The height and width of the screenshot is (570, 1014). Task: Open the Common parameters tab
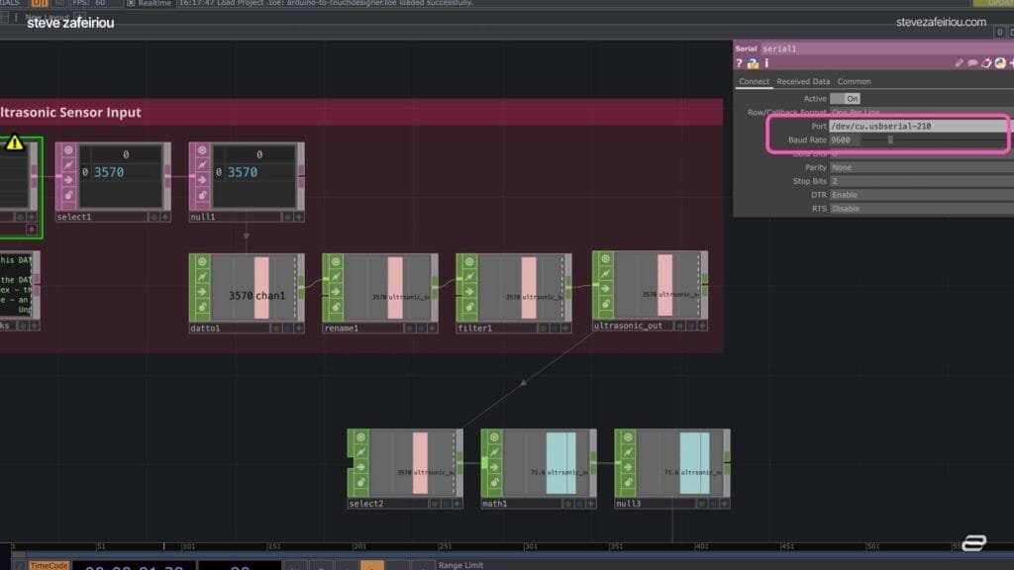854,81
